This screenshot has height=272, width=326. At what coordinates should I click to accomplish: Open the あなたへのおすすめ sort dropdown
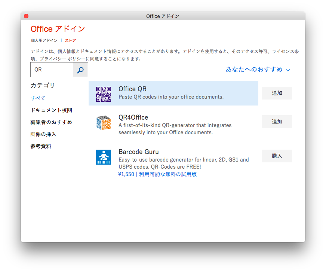(258, 69)
